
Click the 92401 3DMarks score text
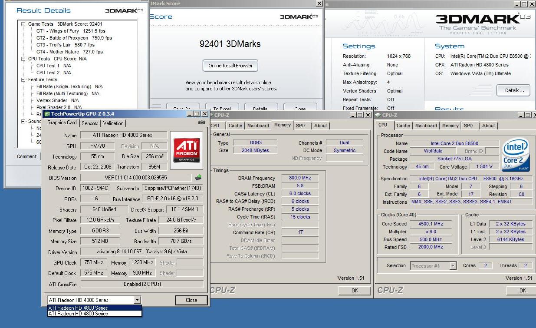click(x=230, y=44)
